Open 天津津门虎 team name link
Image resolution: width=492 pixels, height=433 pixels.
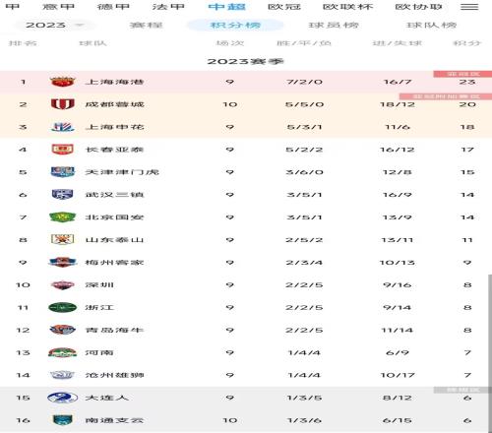click(x=122, y=172)
